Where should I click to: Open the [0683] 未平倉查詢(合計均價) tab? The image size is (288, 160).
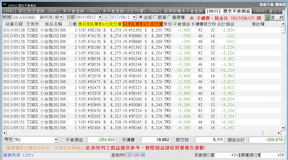click(x=116, y=11)
